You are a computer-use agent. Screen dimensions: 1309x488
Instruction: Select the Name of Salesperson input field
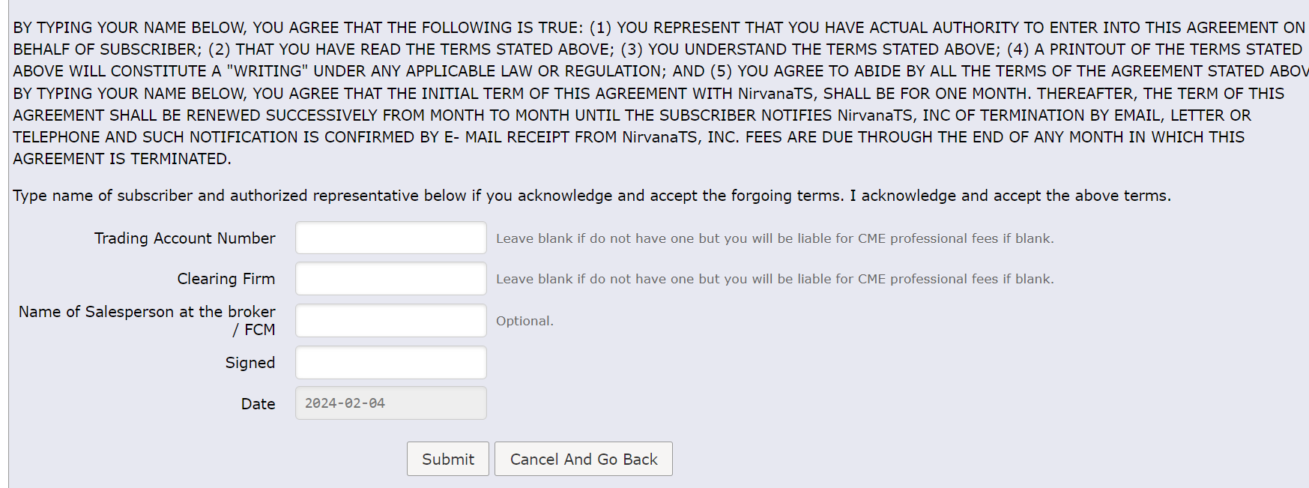(390, 320)
